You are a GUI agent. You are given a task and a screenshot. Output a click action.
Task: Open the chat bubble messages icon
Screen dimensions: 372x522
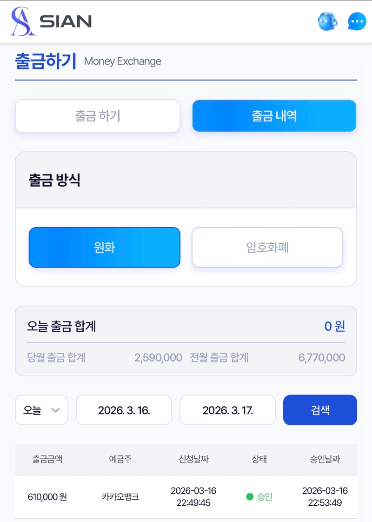point(357,21)
